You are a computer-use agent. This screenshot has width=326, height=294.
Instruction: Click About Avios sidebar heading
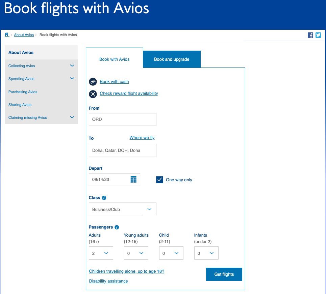point(21,53)
